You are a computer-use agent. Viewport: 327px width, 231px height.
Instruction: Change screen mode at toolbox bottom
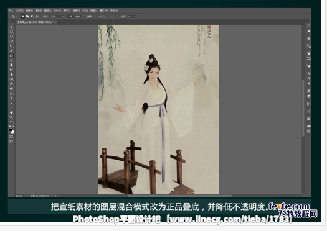tap(11, 142)
